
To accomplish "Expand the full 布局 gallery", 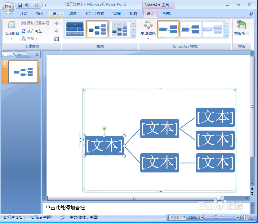I will (133, 35).
